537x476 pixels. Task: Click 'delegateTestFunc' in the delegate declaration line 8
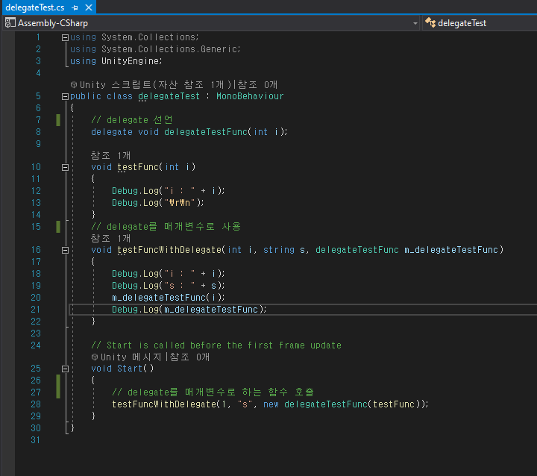click(x=206, y=132)
